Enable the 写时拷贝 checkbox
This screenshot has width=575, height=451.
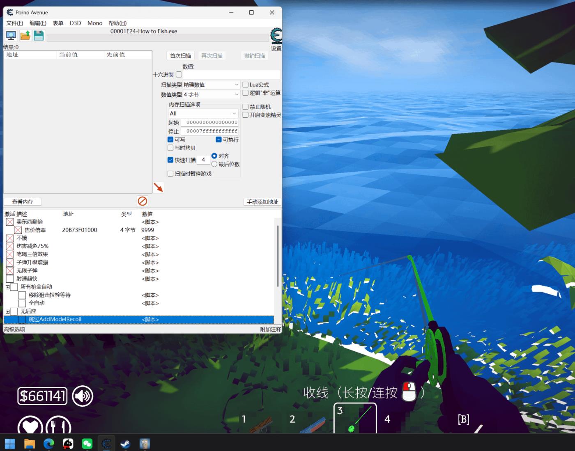(x=170, y=148)
